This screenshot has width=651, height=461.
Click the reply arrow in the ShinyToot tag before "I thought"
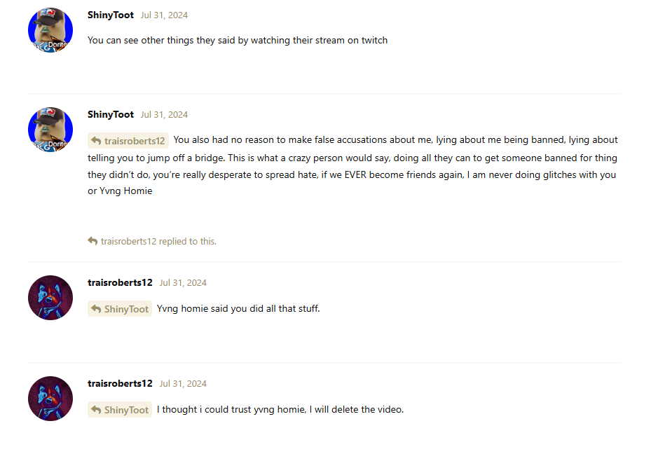point(97,410)
